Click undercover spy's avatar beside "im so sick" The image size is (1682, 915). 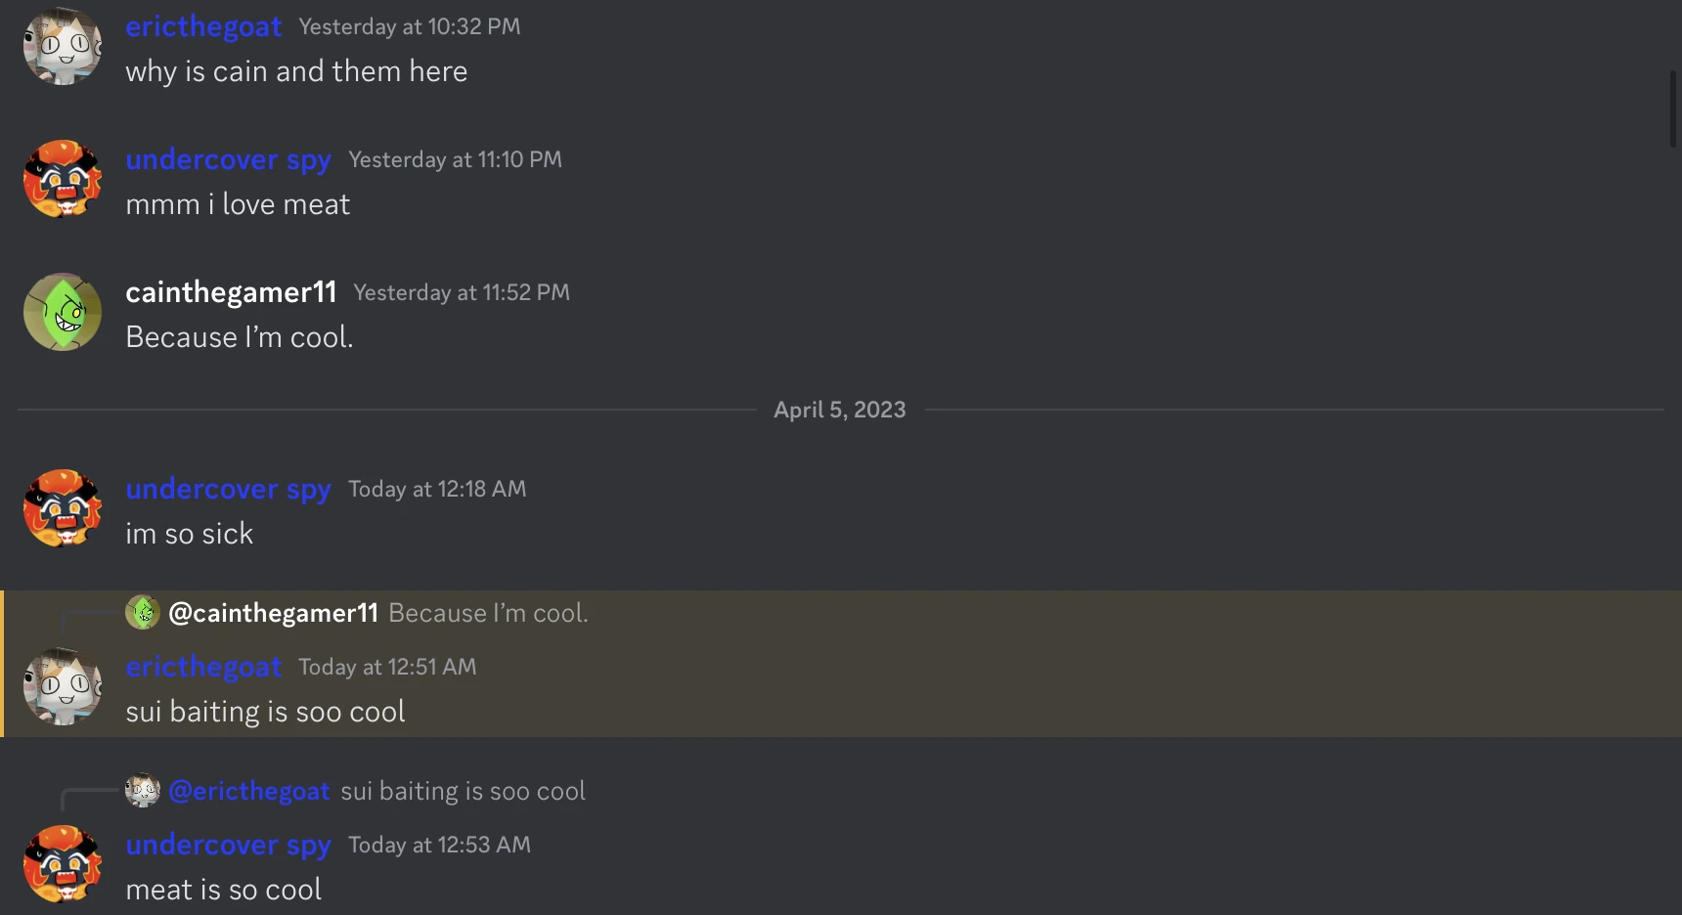pos(63,508)
